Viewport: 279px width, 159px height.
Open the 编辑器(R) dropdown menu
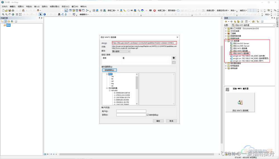(84, 15)
